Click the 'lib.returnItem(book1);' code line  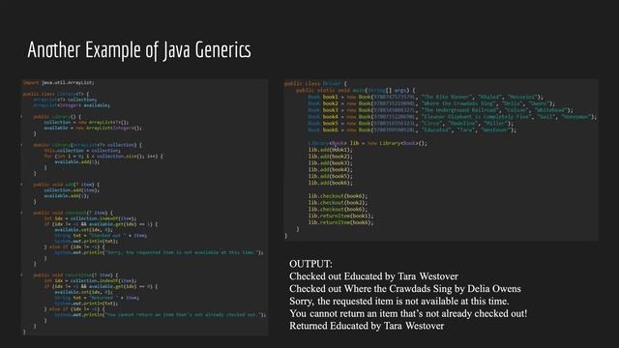pyautogui.click(x=340, y=216)
